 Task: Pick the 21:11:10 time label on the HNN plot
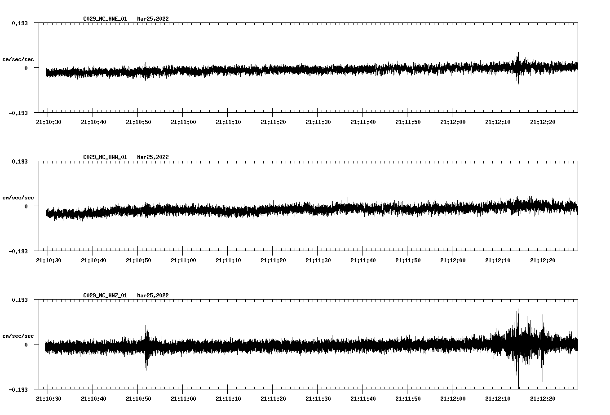228,260
